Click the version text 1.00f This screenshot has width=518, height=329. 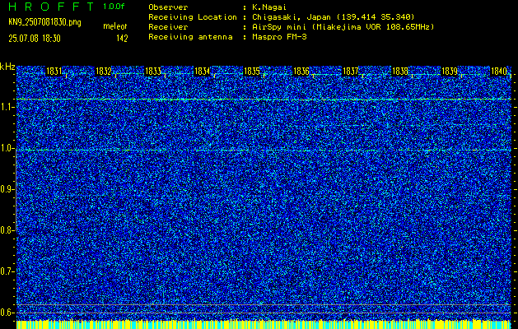tap(114, 7)
